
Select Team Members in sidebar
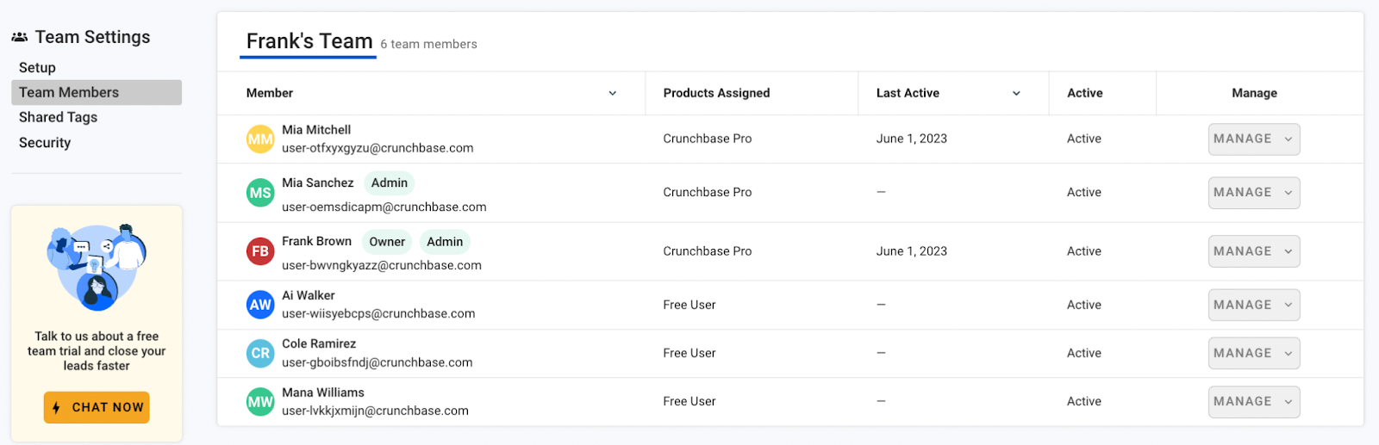(69, 92)
